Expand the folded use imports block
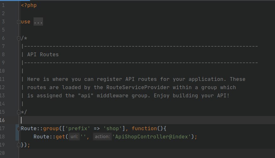This screenshot has width=275, height=158. [19, 22]
